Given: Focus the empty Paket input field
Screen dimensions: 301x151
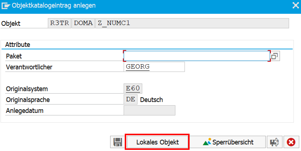Looking at the screenshot, I should [x=197, y=56].
